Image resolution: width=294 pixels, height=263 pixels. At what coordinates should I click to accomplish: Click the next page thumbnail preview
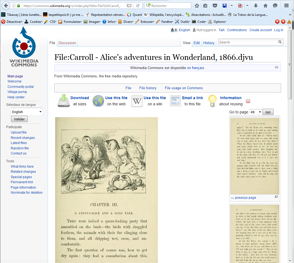tap(254, 233)
